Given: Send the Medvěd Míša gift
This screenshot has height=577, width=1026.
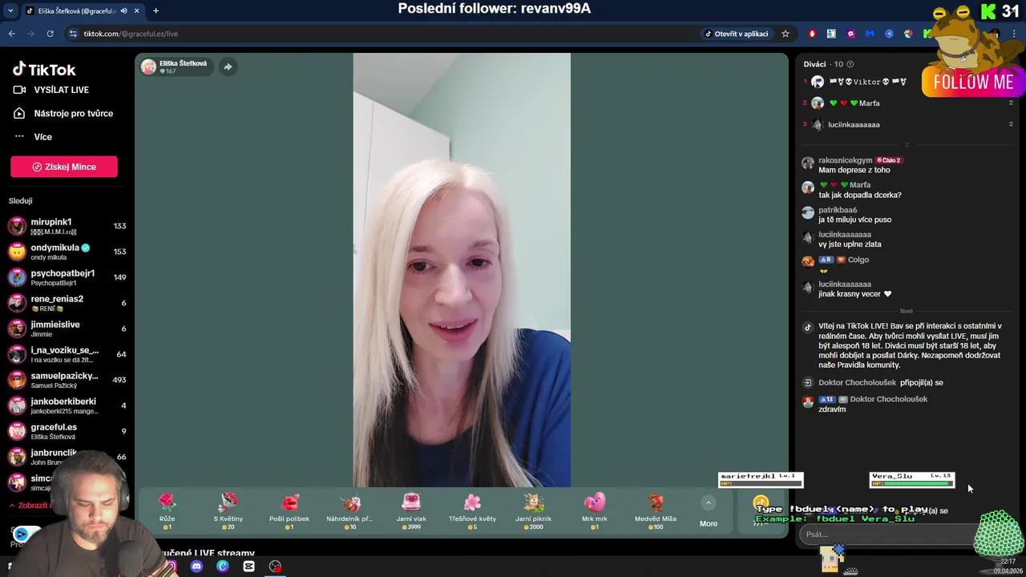Looking at the screenshot, I should coord(655,511).
